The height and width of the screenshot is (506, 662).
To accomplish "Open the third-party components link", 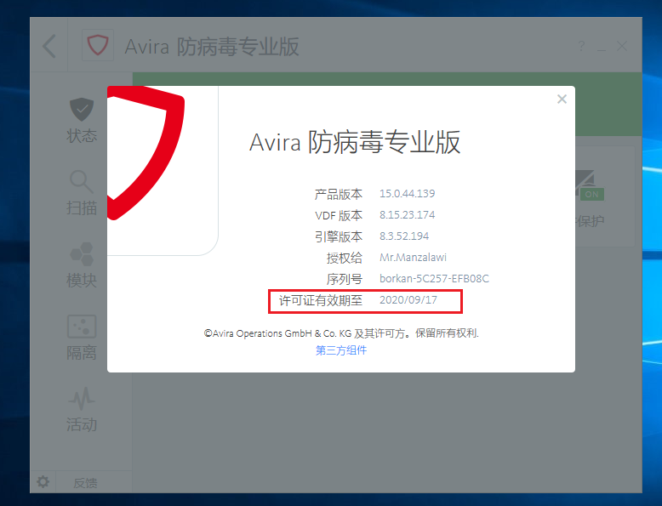I will tap(341, 350).
